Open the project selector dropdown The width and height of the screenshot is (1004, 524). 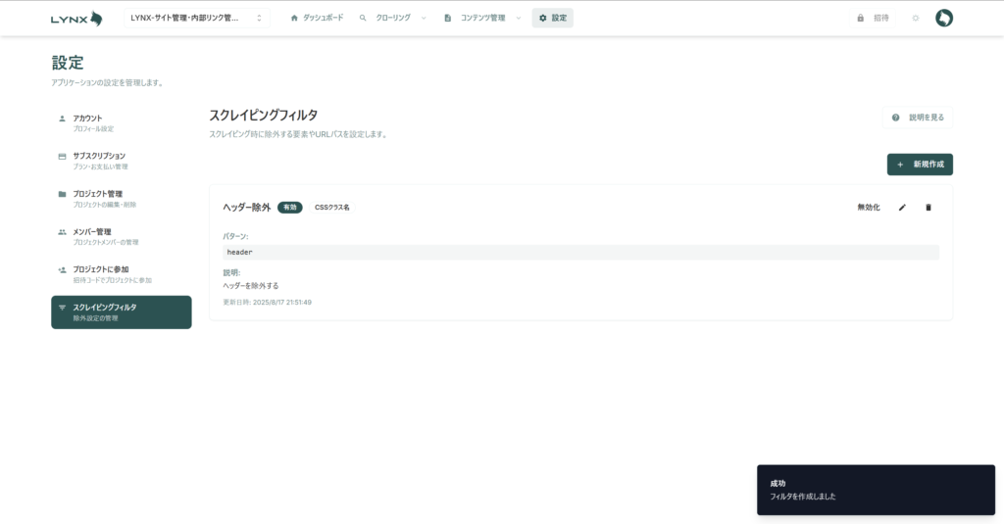(197, 18)
